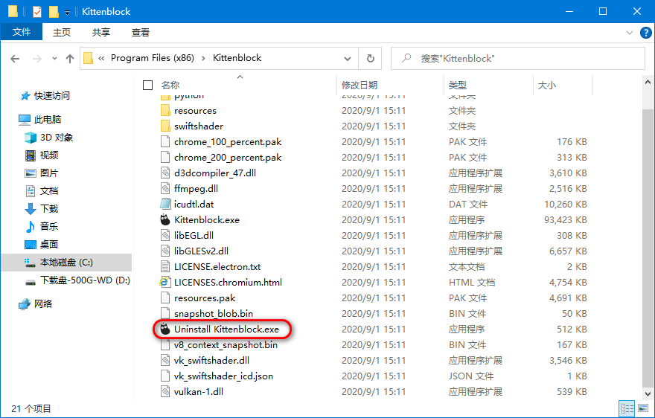Click the Help question mark icon
The image size is (655, 418).
coord(646,33)
